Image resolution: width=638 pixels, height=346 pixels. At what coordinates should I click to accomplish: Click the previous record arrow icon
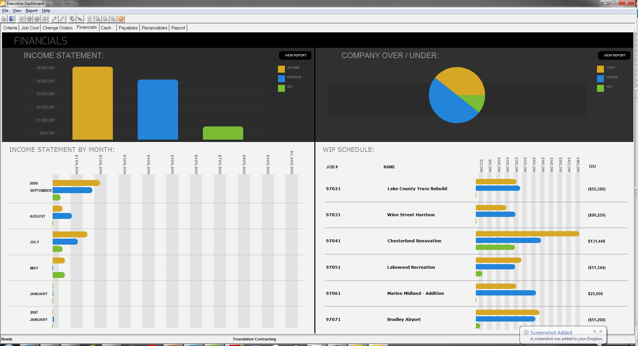click(x=29, y=19)
